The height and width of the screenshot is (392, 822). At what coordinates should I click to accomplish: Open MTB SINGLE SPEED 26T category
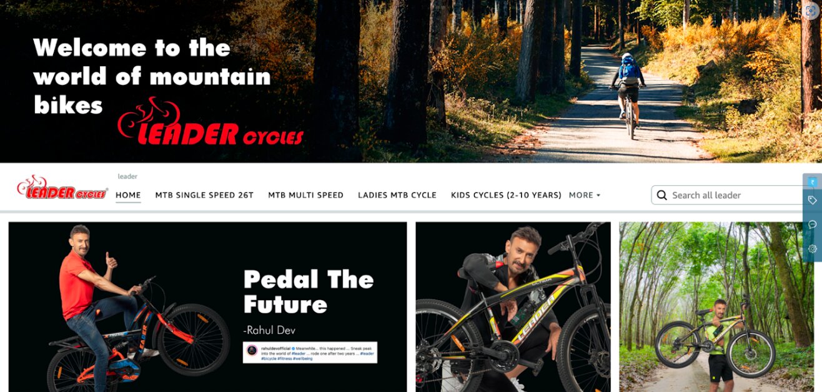coord(204,195)
